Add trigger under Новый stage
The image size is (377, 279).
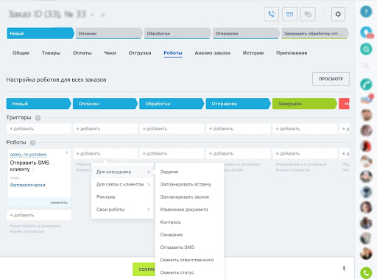tap(38, 129)
